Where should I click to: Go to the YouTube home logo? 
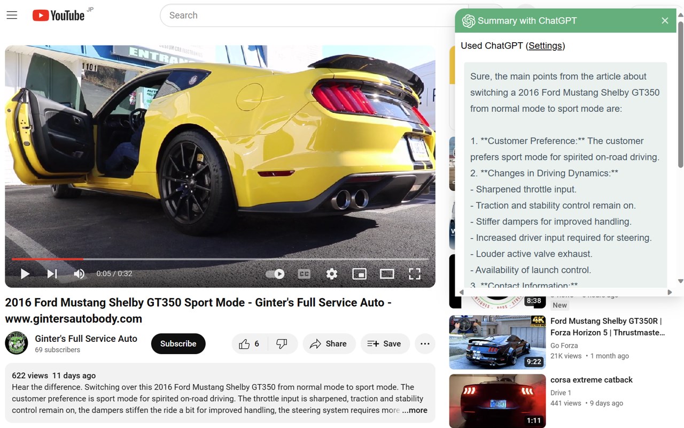point(58,16)
